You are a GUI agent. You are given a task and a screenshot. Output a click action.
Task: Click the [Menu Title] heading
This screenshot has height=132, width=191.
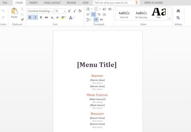(x=97, y=65)
